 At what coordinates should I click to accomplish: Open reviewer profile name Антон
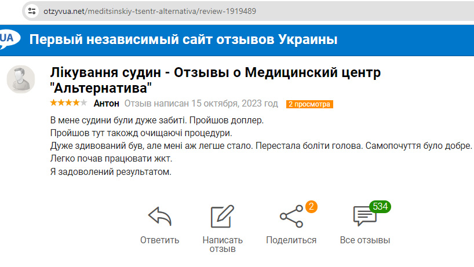(x=107, y=104)
